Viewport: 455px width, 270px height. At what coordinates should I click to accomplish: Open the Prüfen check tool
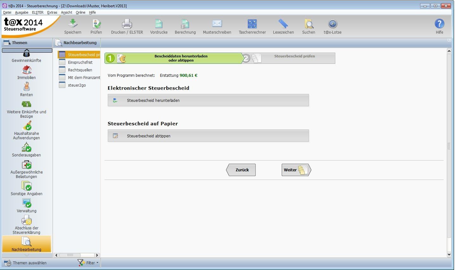[x=96, y=24]
